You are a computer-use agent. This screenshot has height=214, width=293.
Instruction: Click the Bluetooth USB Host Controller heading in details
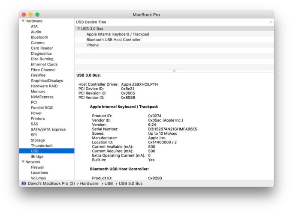119,169
